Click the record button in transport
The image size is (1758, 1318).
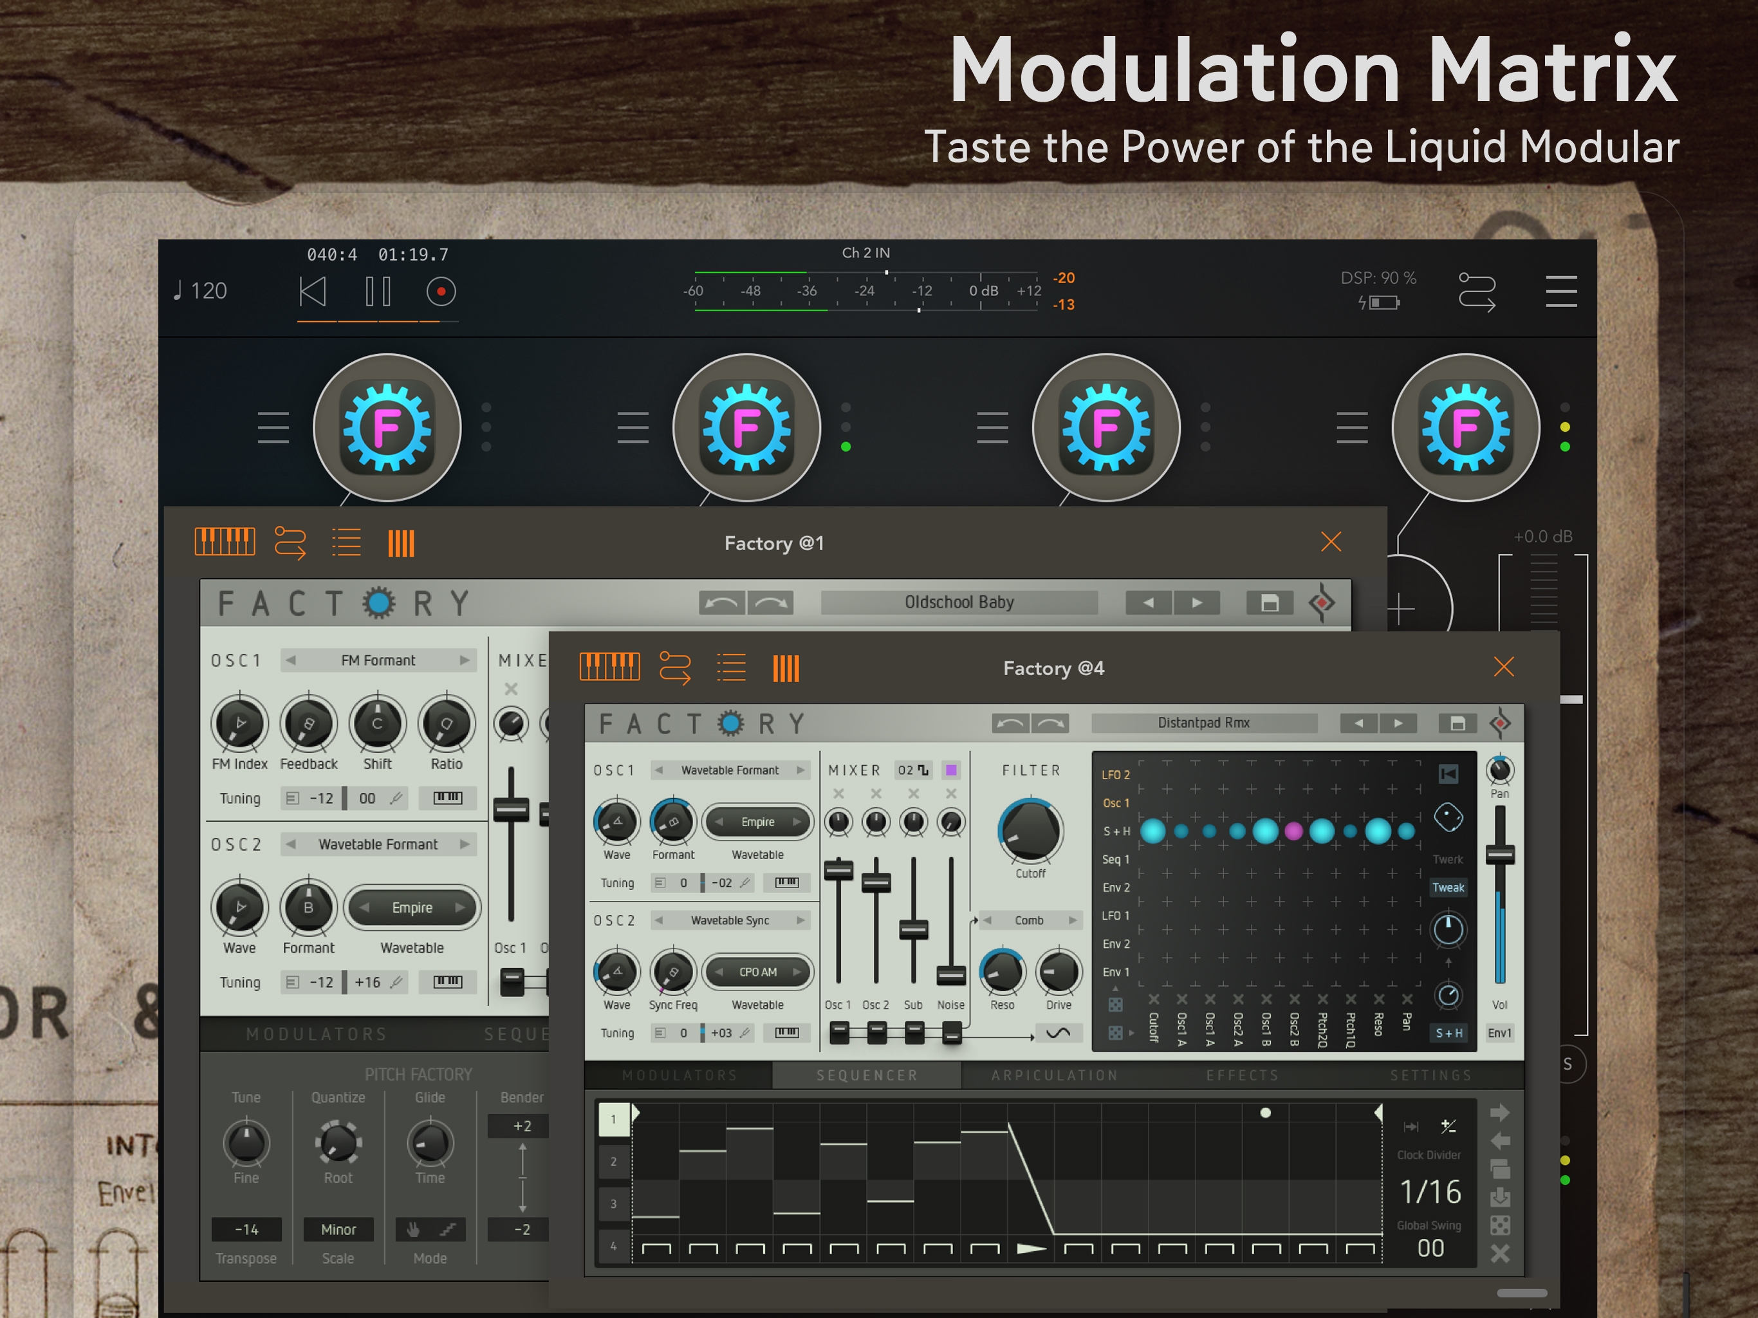pyautogui.click(x=440, y=292)
